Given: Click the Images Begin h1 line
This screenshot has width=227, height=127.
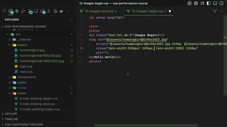Looking at the screenshot, I should (127, 35).
